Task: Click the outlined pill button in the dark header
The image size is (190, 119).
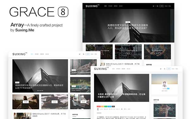Action: (161, 6)
